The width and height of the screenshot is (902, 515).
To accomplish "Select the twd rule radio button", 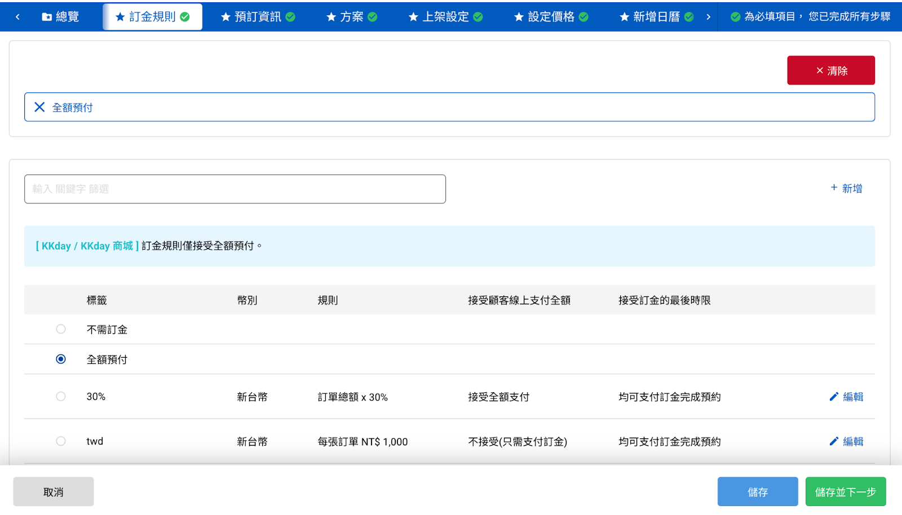I will [x=61, y=441].
